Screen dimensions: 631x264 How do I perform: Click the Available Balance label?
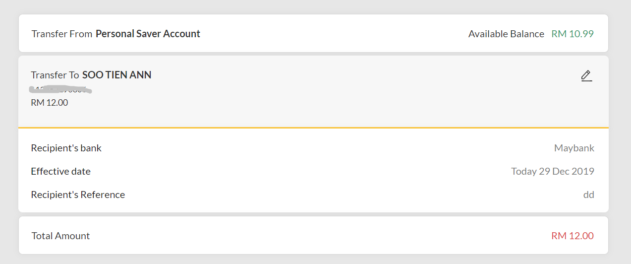pos(506,34)
